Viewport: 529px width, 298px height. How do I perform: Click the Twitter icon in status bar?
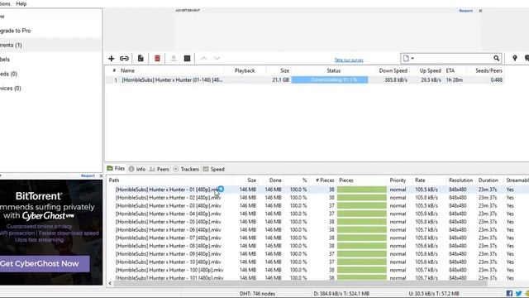coord(518,293)
